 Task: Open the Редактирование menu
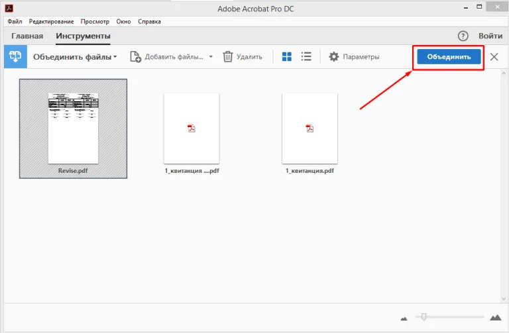click(x=51, y=21)
